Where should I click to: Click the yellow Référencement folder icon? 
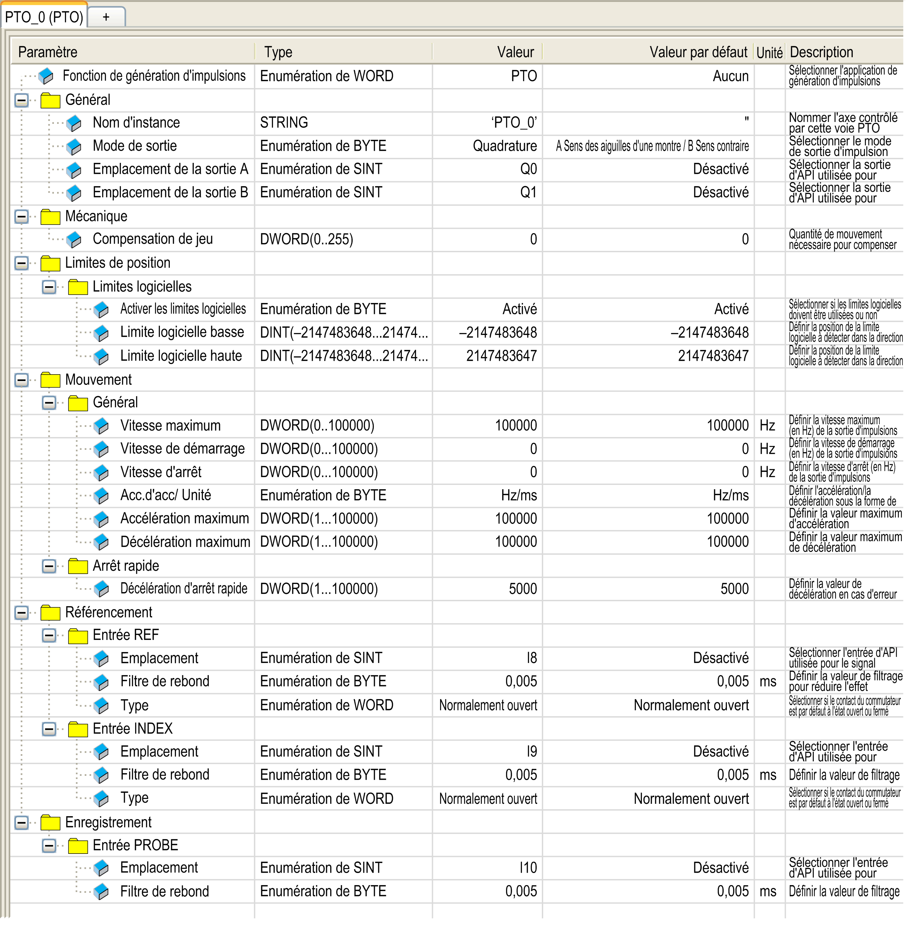coord(50,613)
